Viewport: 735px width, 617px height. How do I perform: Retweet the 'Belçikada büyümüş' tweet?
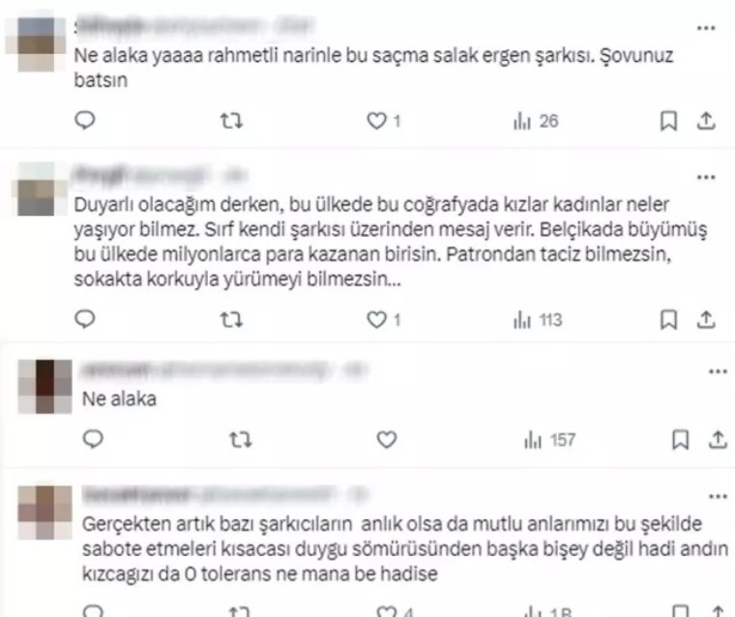[231, 320]
